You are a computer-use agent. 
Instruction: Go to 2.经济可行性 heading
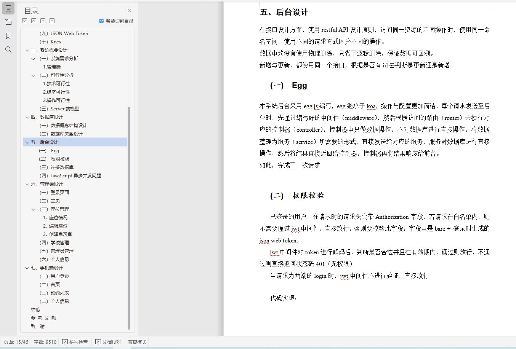[56, 92]
